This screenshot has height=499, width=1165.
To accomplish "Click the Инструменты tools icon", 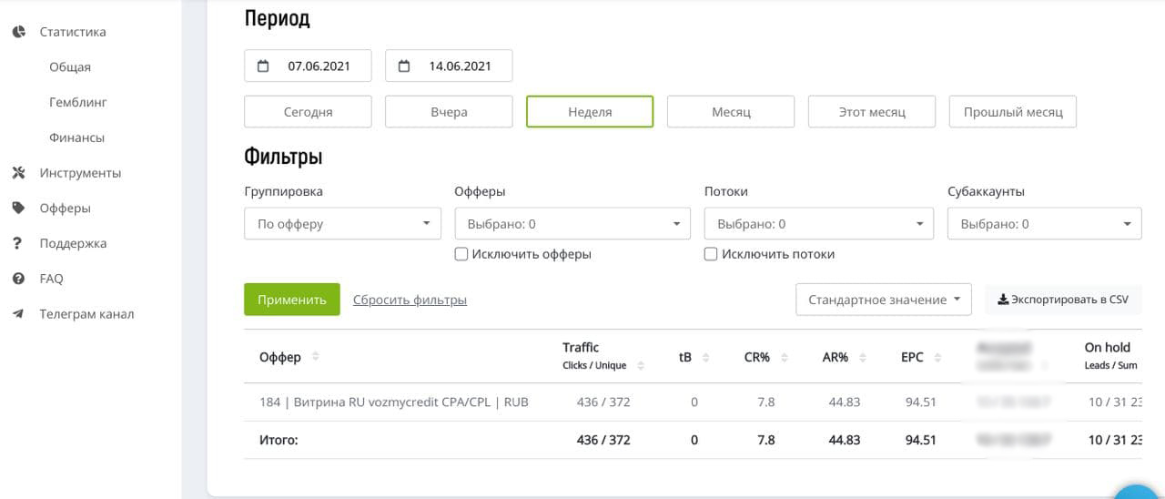I will click(x=18, y=173).
